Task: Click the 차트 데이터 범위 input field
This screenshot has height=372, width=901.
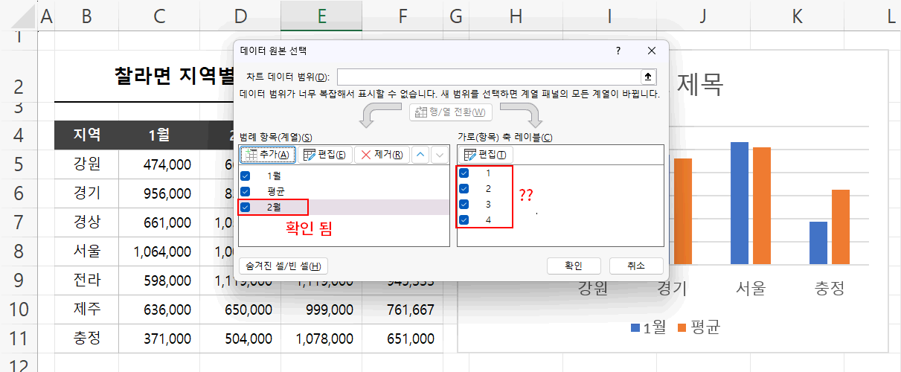Action: tap(489, 77)
